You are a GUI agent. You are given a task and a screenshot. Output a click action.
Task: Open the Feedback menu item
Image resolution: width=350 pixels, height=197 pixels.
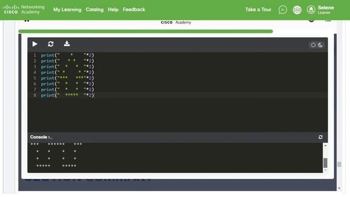point(134,10)
